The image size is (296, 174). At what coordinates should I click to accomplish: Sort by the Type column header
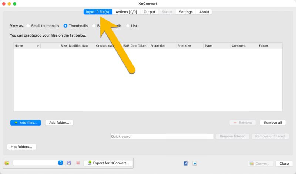217,46
